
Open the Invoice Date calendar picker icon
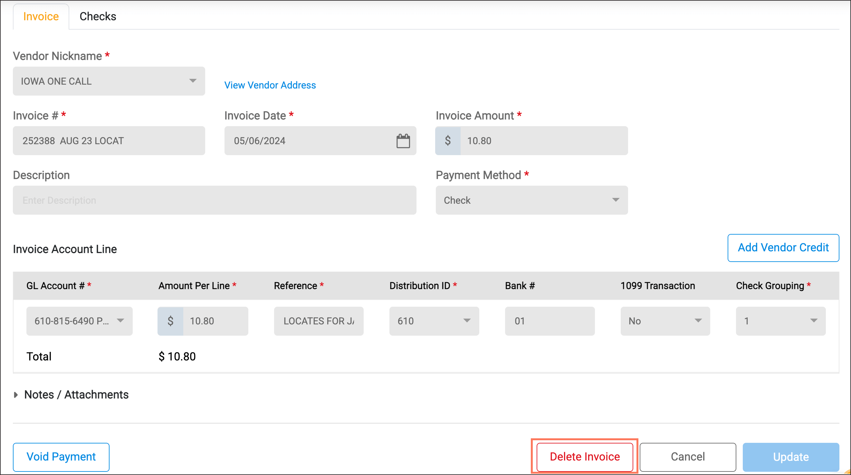tap(403, 141)
